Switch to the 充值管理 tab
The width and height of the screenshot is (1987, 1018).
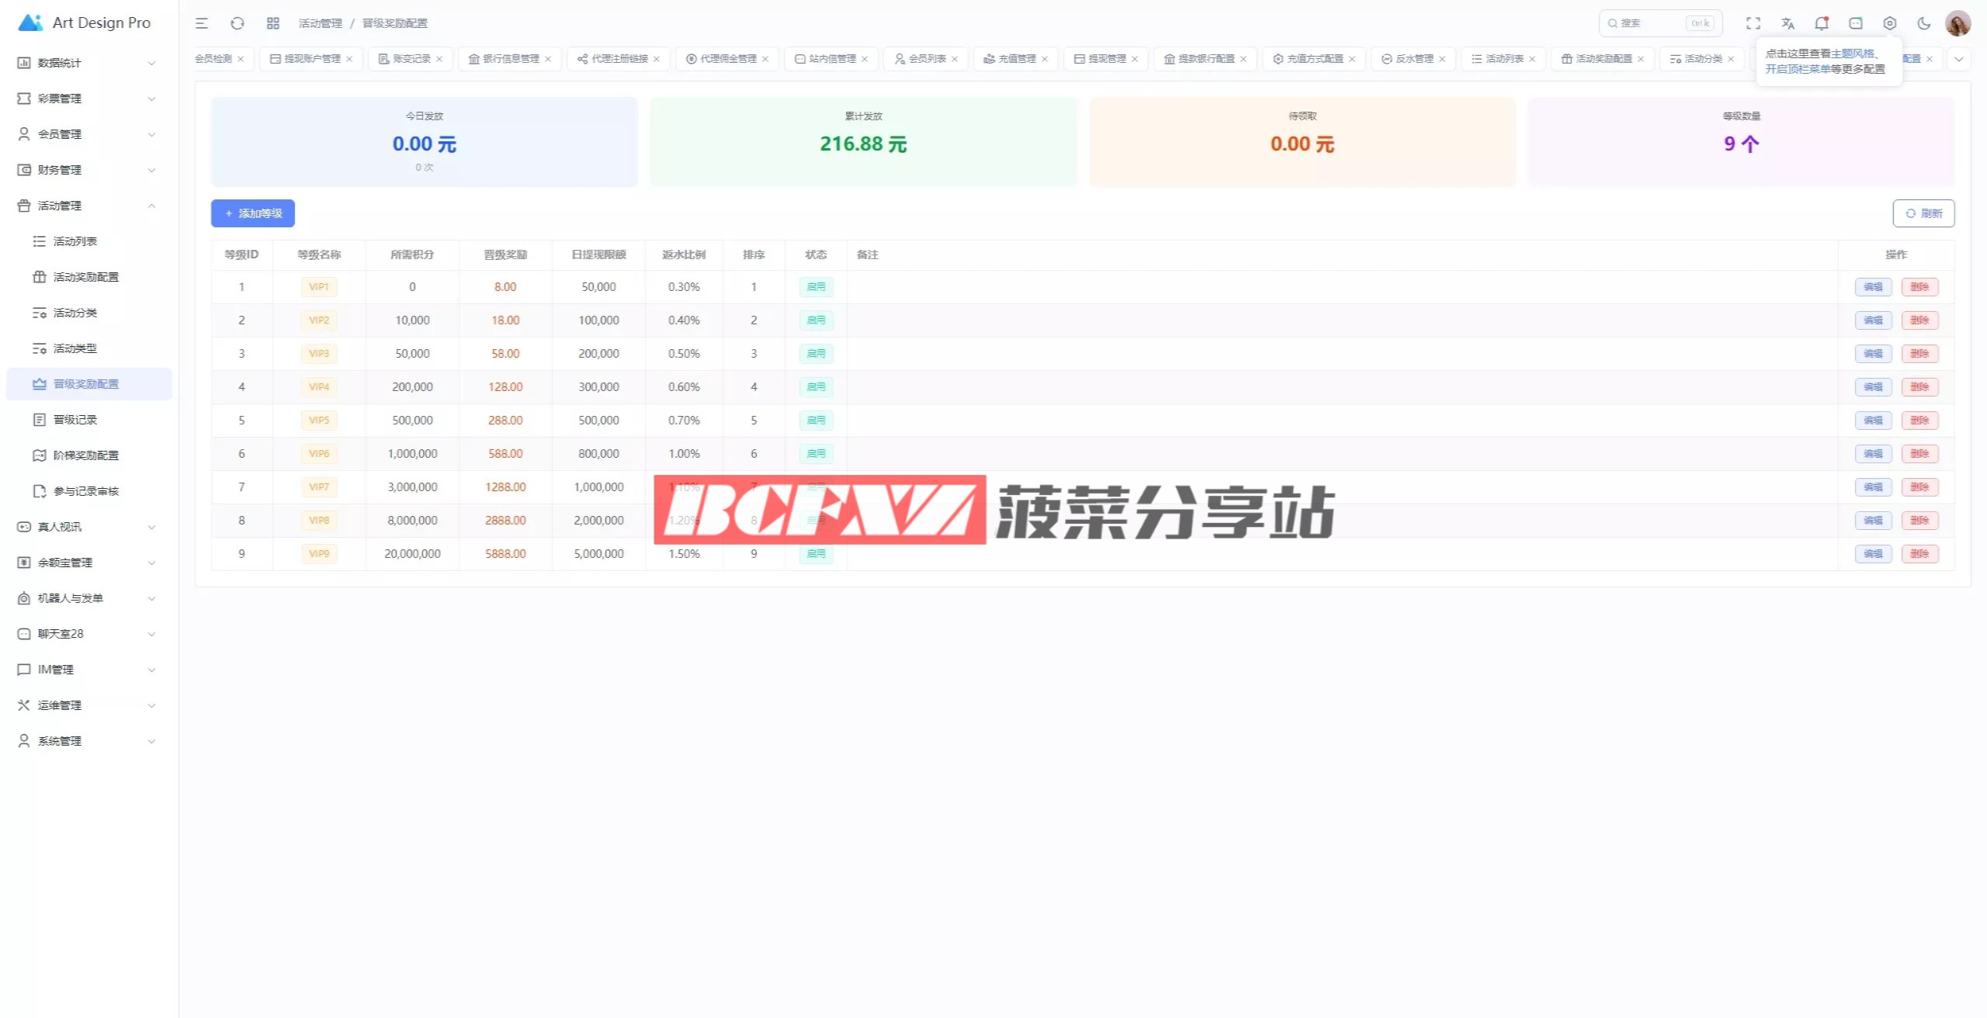pos(1016,59)
